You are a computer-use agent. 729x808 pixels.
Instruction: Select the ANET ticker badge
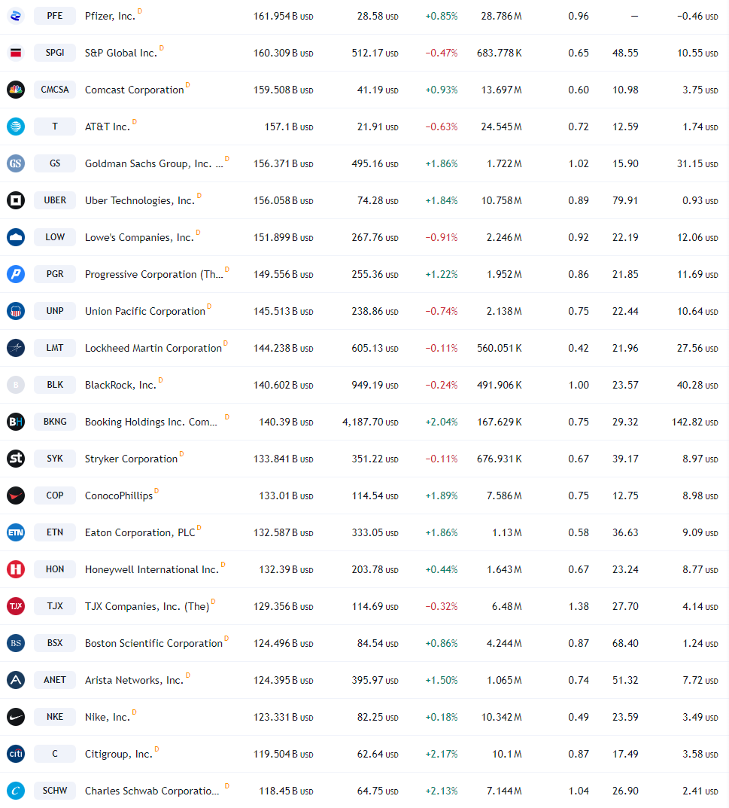[55, 680]
